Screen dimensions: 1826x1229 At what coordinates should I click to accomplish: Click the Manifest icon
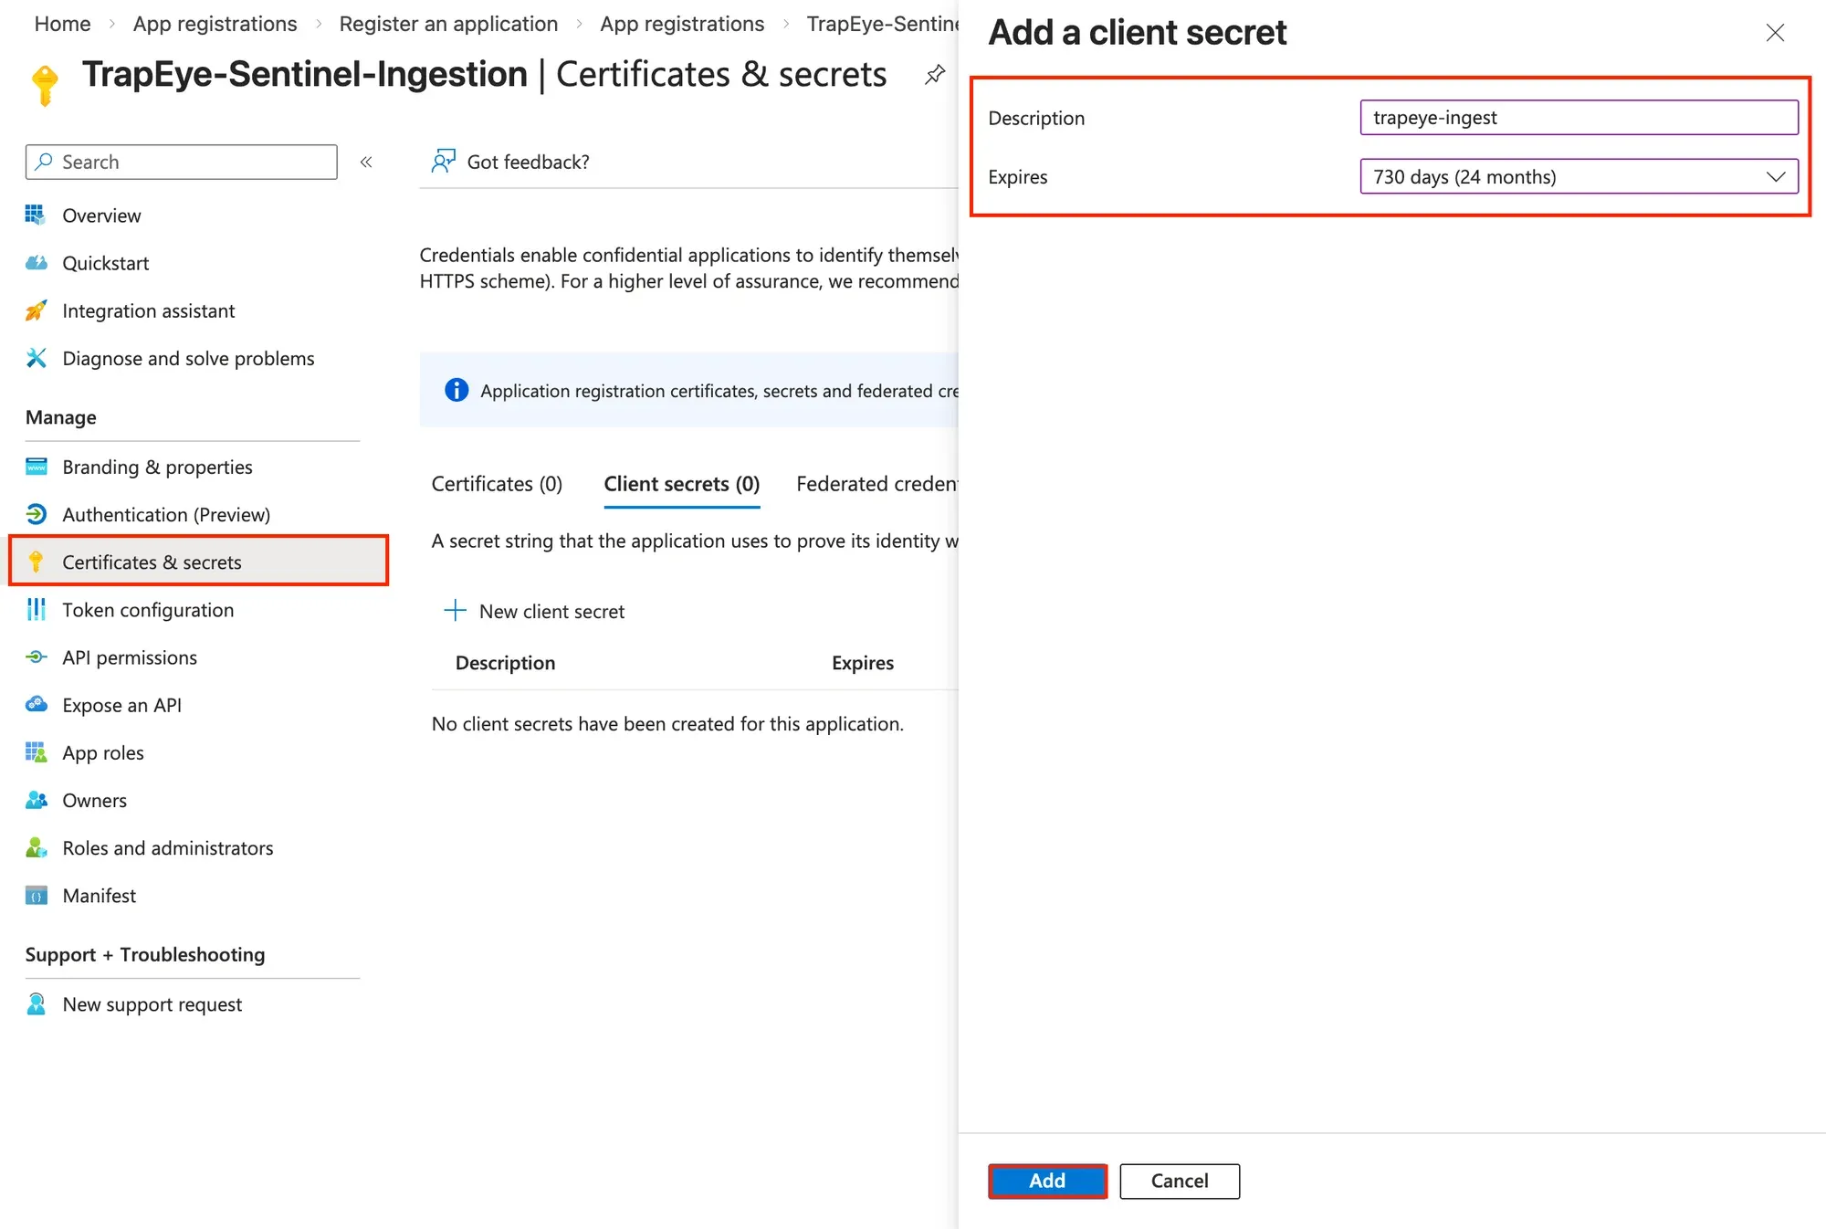point(36,895)
